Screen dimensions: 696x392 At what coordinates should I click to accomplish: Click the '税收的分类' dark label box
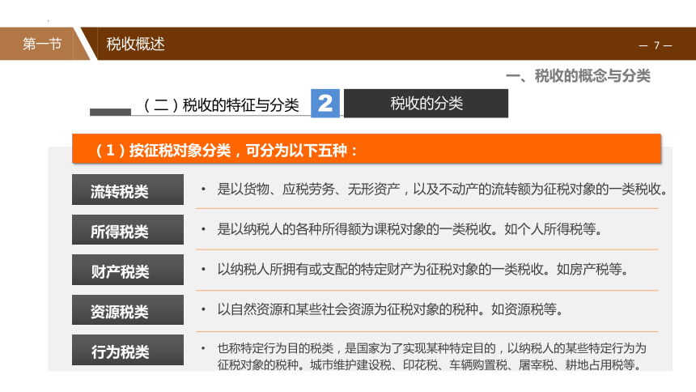427,103
